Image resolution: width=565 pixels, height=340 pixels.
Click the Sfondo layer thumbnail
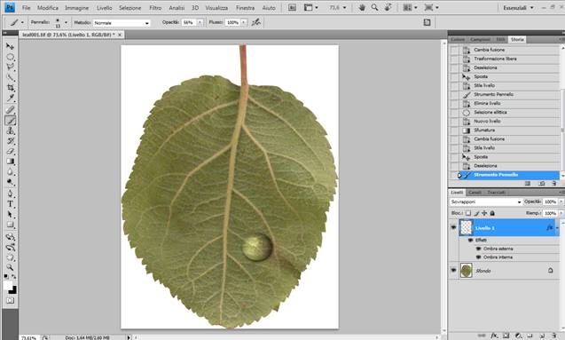(467, 271)
